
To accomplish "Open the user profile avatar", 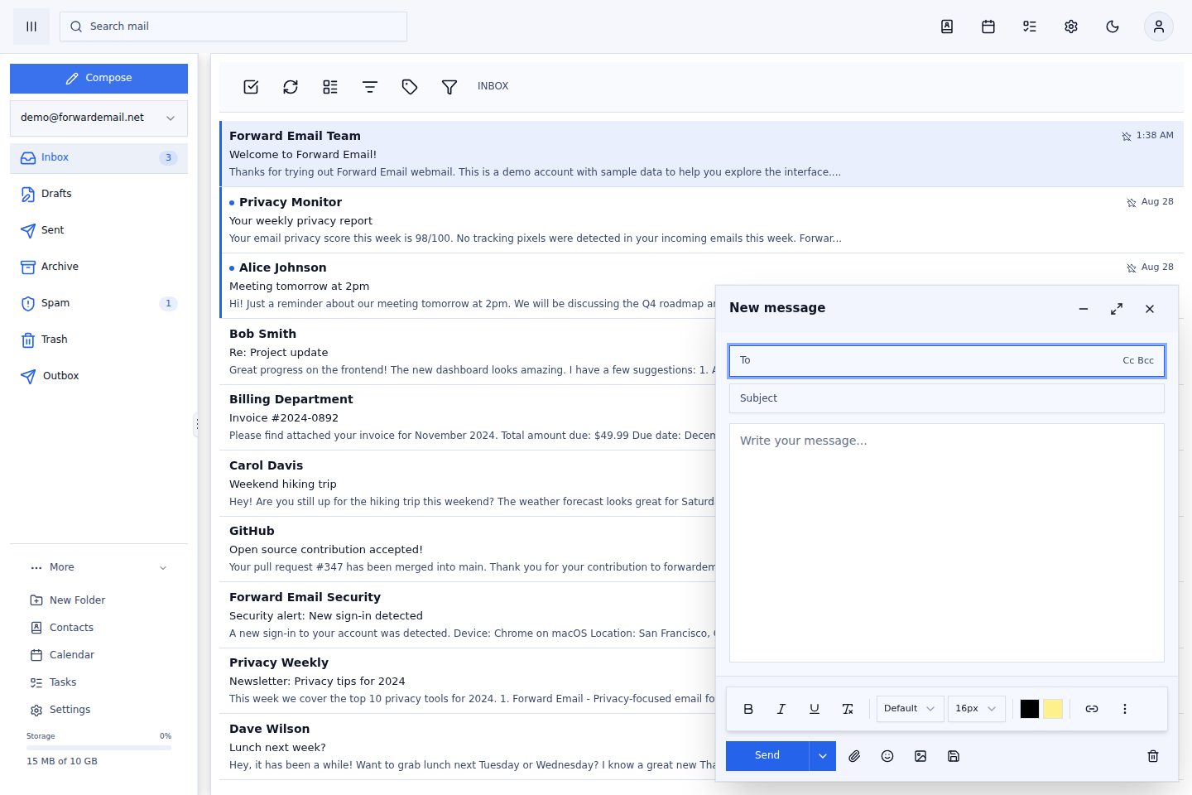I will [1159, 26].
